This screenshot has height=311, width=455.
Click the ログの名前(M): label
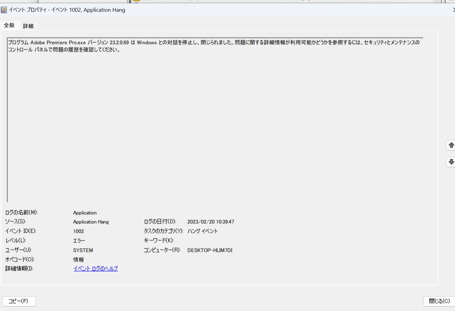tap(21, 212)
